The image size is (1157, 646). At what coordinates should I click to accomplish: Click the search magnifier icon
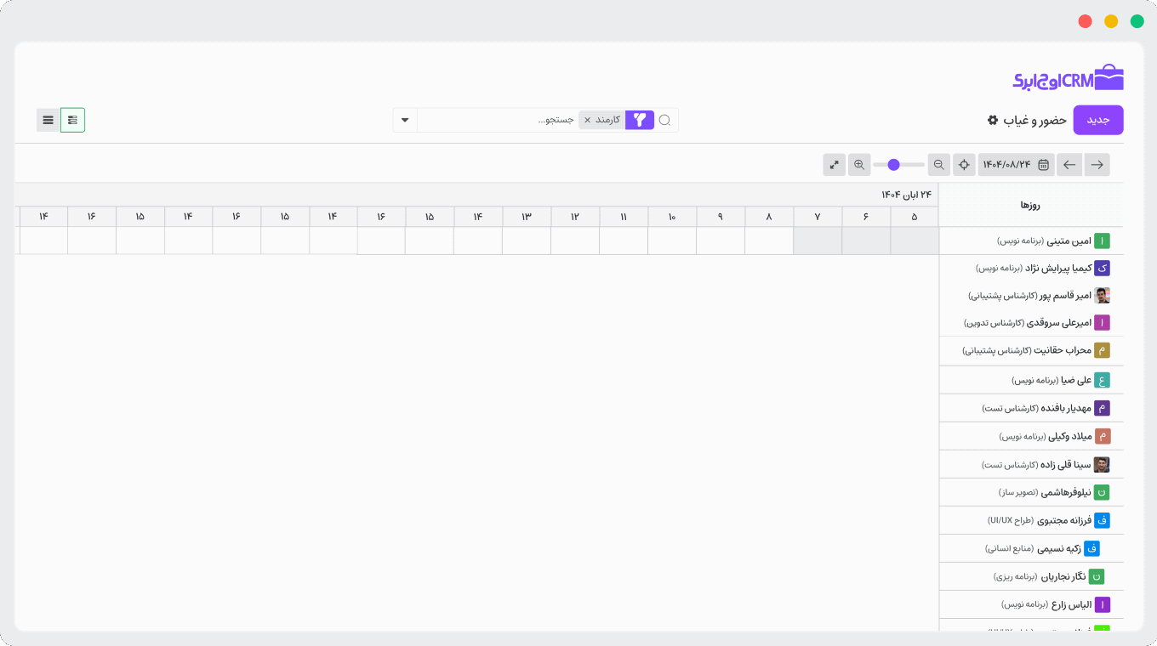[x=665, y=120]
